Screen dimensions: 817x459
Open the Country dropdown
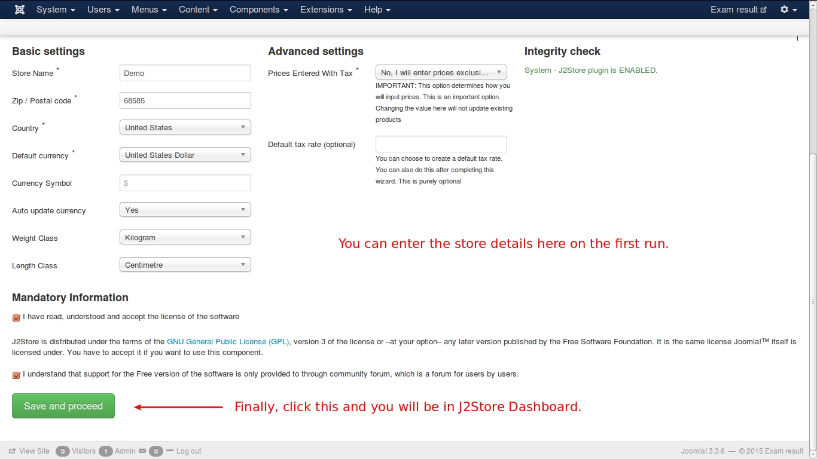[x=185, y=127]
